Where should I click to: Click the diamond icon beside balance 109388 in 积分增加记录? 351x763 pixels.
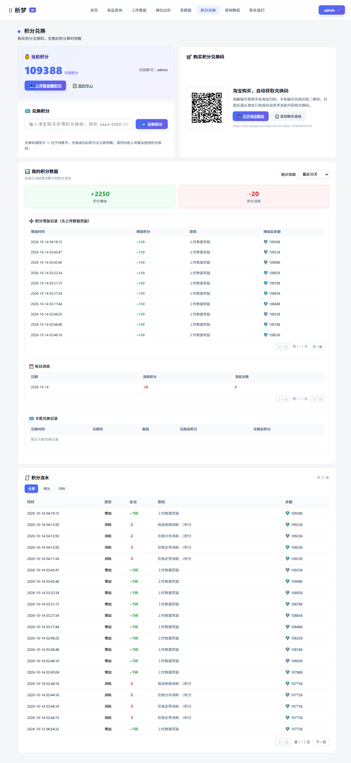(x=266, y=242)
